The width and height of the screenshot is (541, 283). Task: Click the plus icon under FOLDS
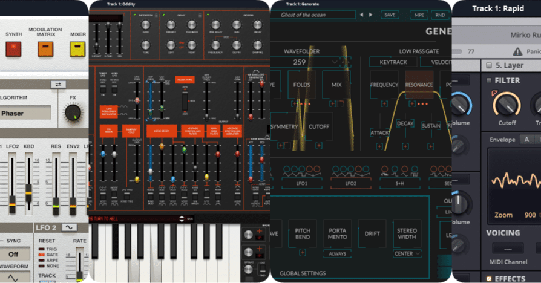294,103
